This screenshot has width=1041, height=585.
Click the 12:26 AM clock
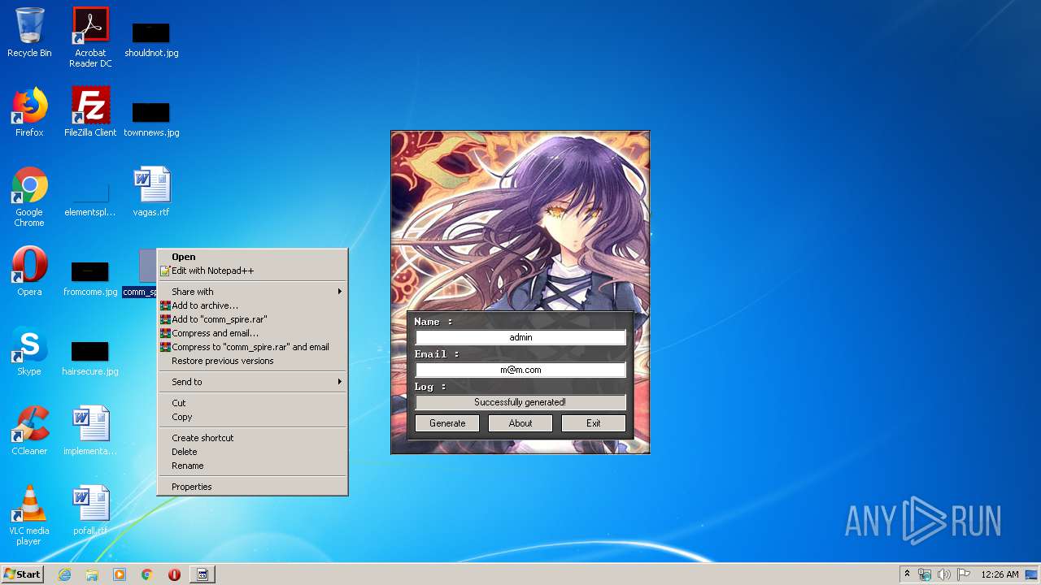tap(1000, 574)
